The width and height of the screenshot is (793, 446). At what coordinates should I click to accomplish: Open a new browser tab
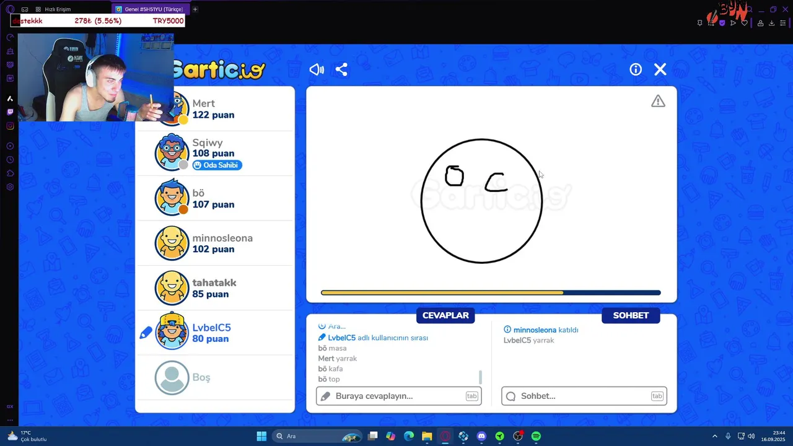click(x=195, y=9)
